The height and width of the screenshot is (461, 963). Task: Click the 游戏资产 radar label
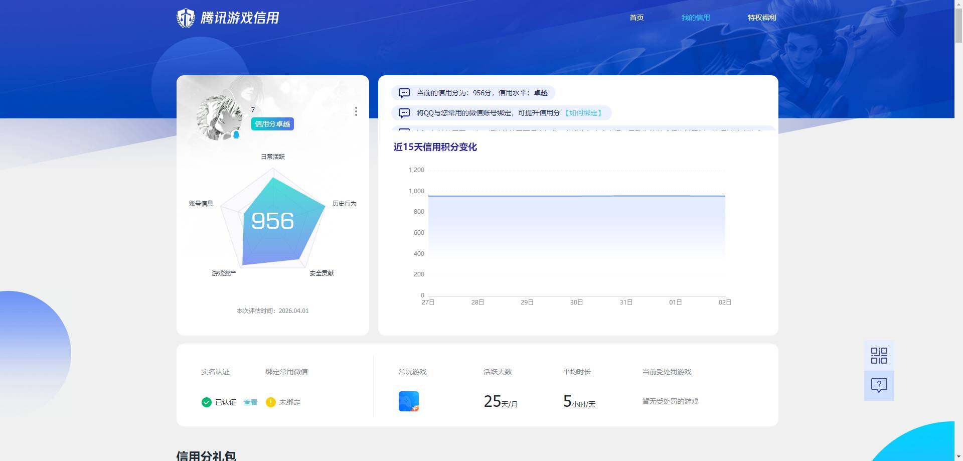[x=224, y=273]
